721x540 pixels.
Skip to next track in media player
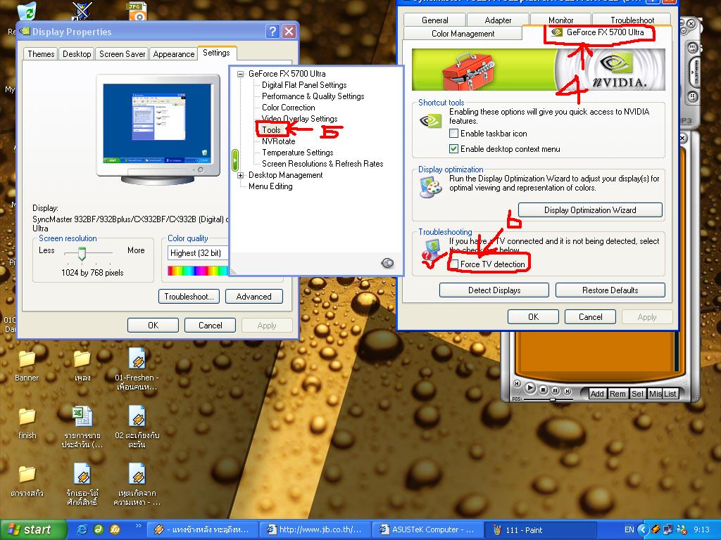pos(568,391)
